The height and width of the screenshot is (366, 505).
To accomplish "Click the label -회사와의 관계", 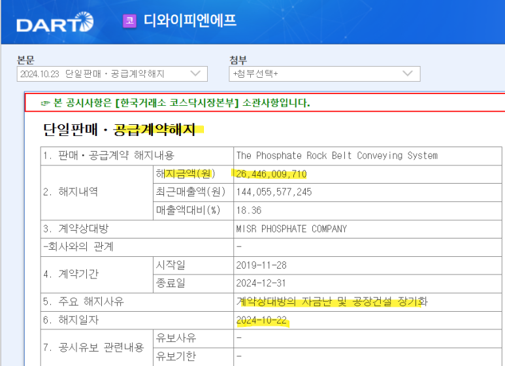I will pos(78,247).
